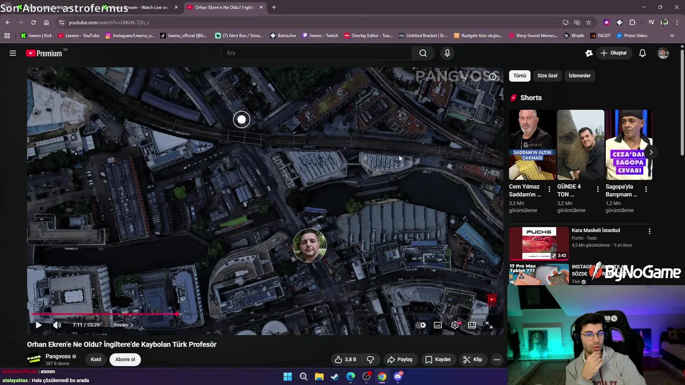
Task: Open options for Sagopa'yla Barışmam short
Action: tap(646, 189)
